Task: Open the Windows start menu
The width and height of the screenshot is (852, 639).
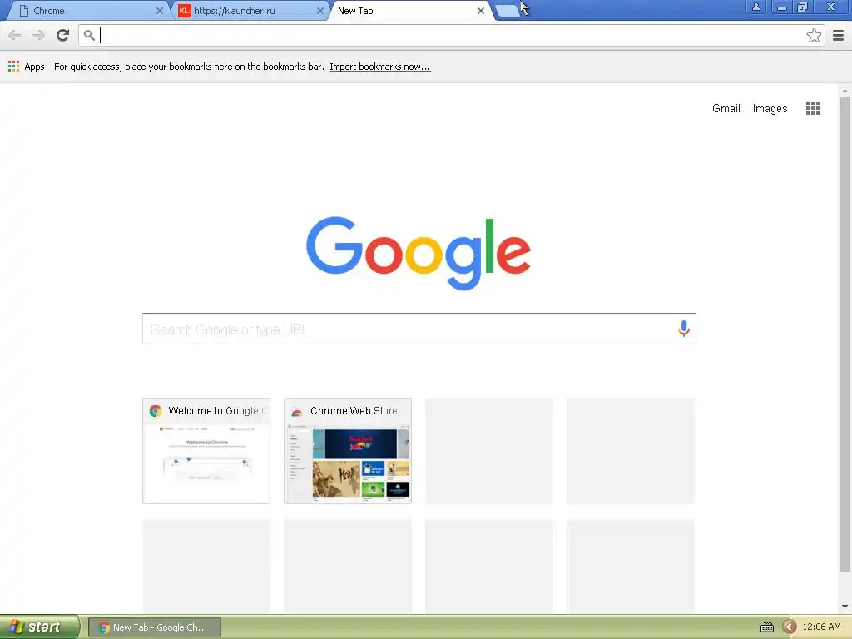Action: 40,627
